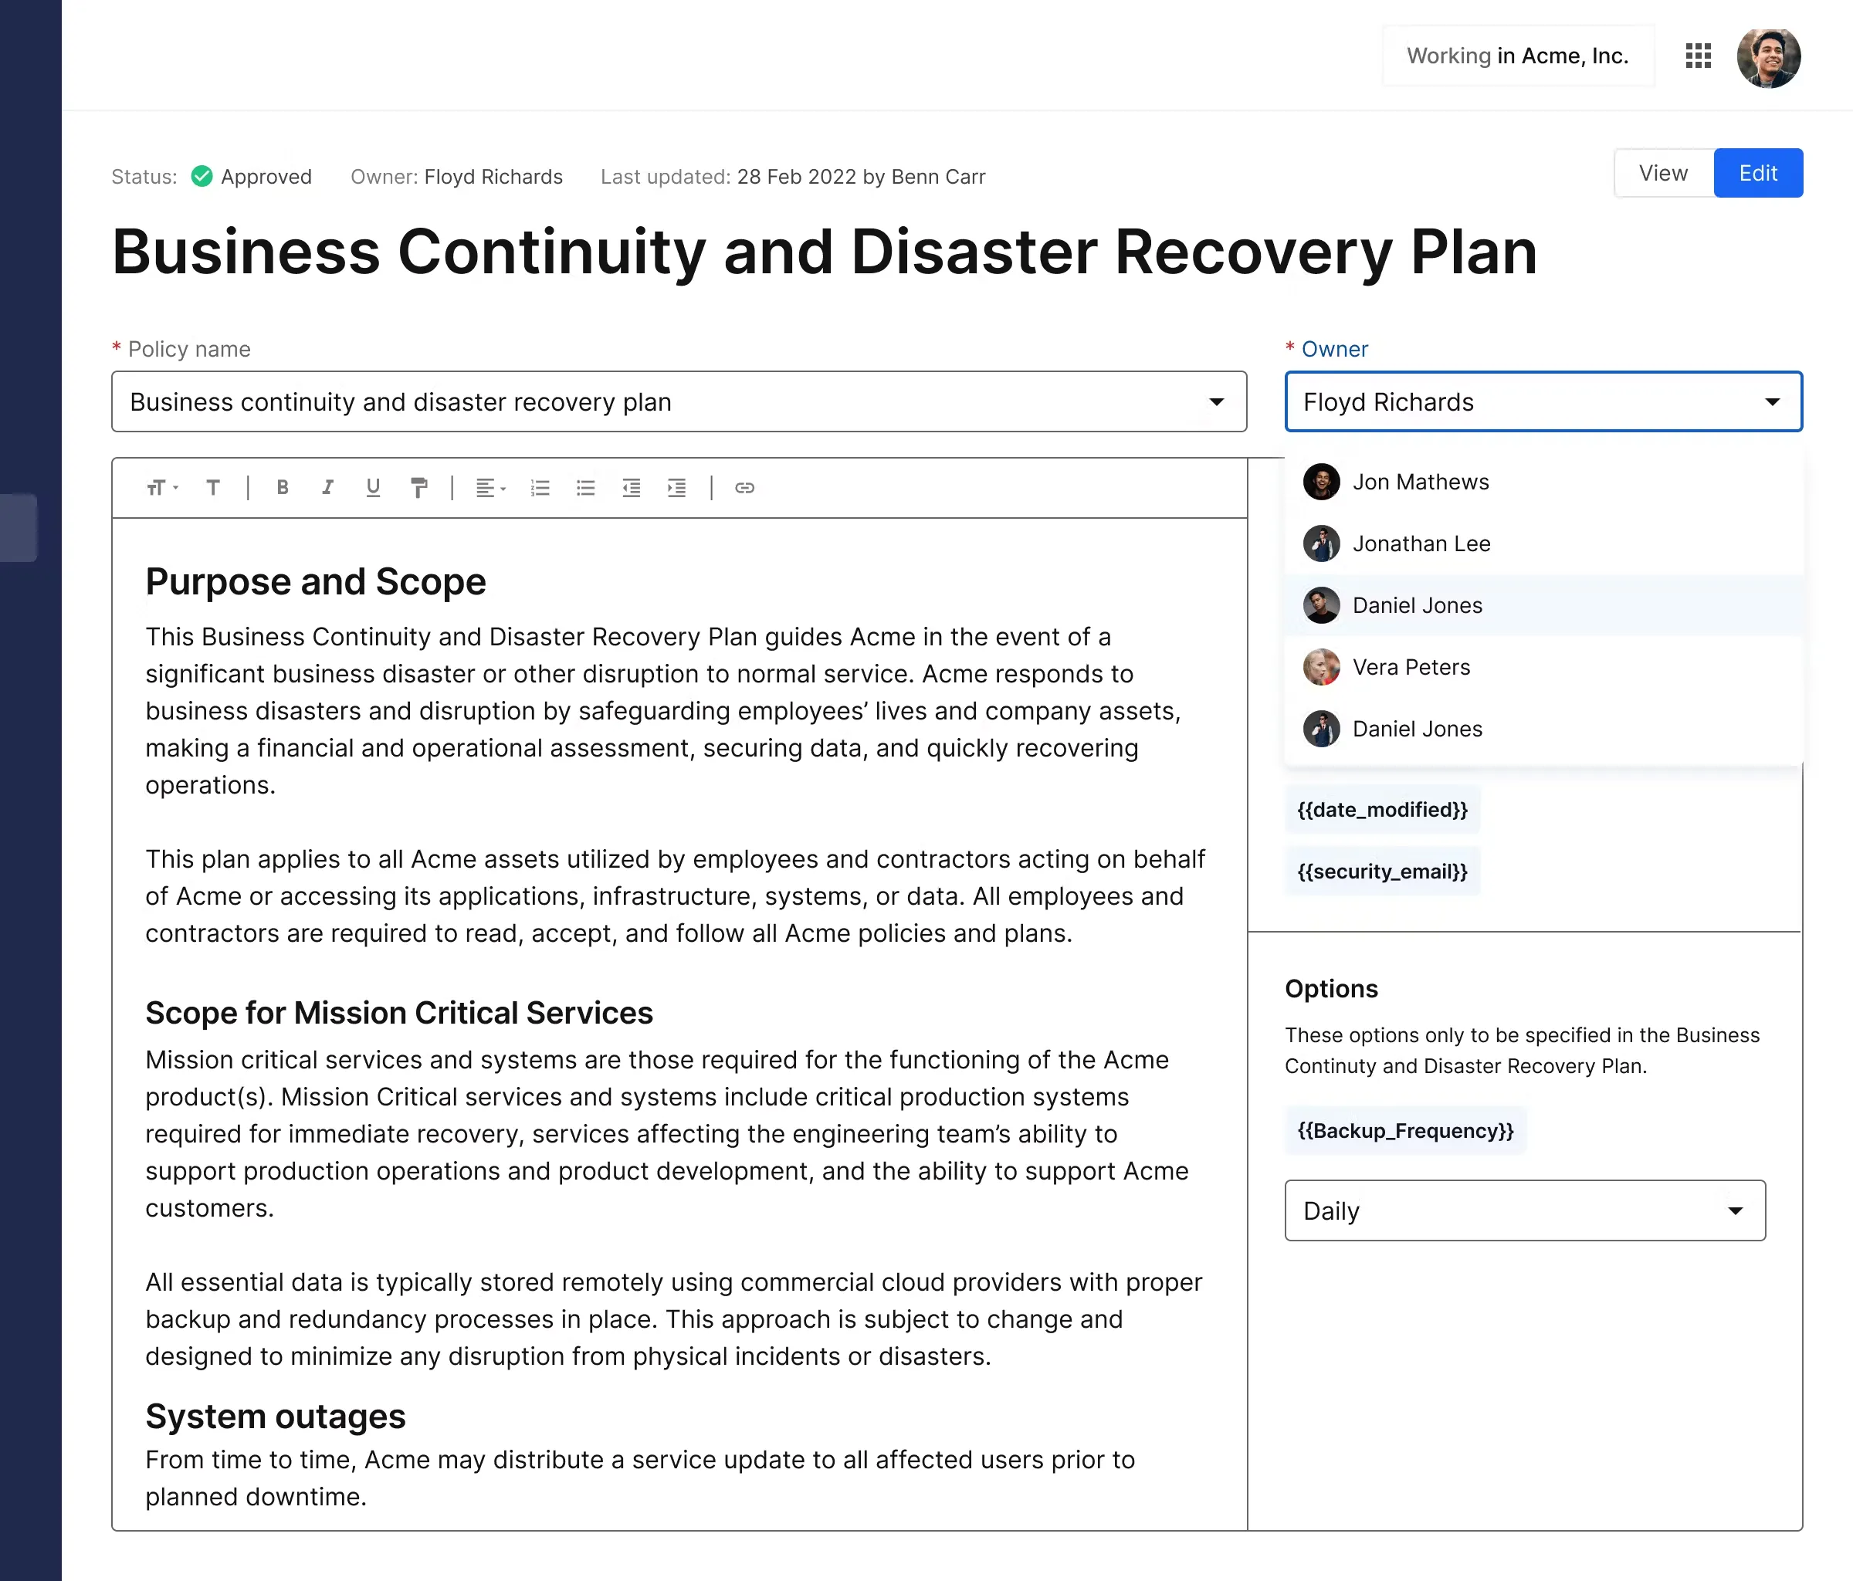Screen dimensions: 1853x1581
Task: Expand the Policy name dropdown
Action: tap(1216, 401)
